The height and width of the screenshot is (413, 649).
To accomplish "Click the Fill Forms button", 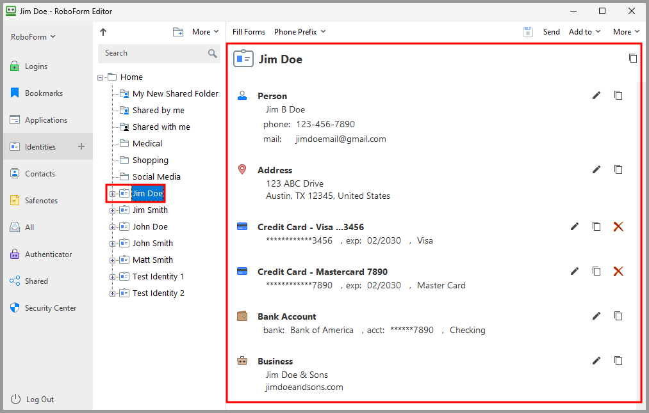I will point(249,32).
